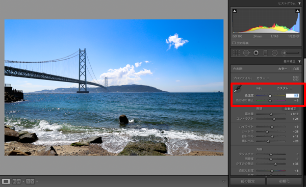Click the 24 mm focal length text
306x187 pixels.
(x=258, y=36)
